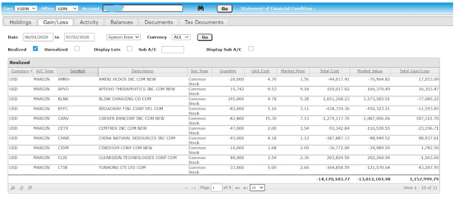This screenshot has width=457, height=198.
Task: Click the binoculars account search icon
Action: (201, 9)
